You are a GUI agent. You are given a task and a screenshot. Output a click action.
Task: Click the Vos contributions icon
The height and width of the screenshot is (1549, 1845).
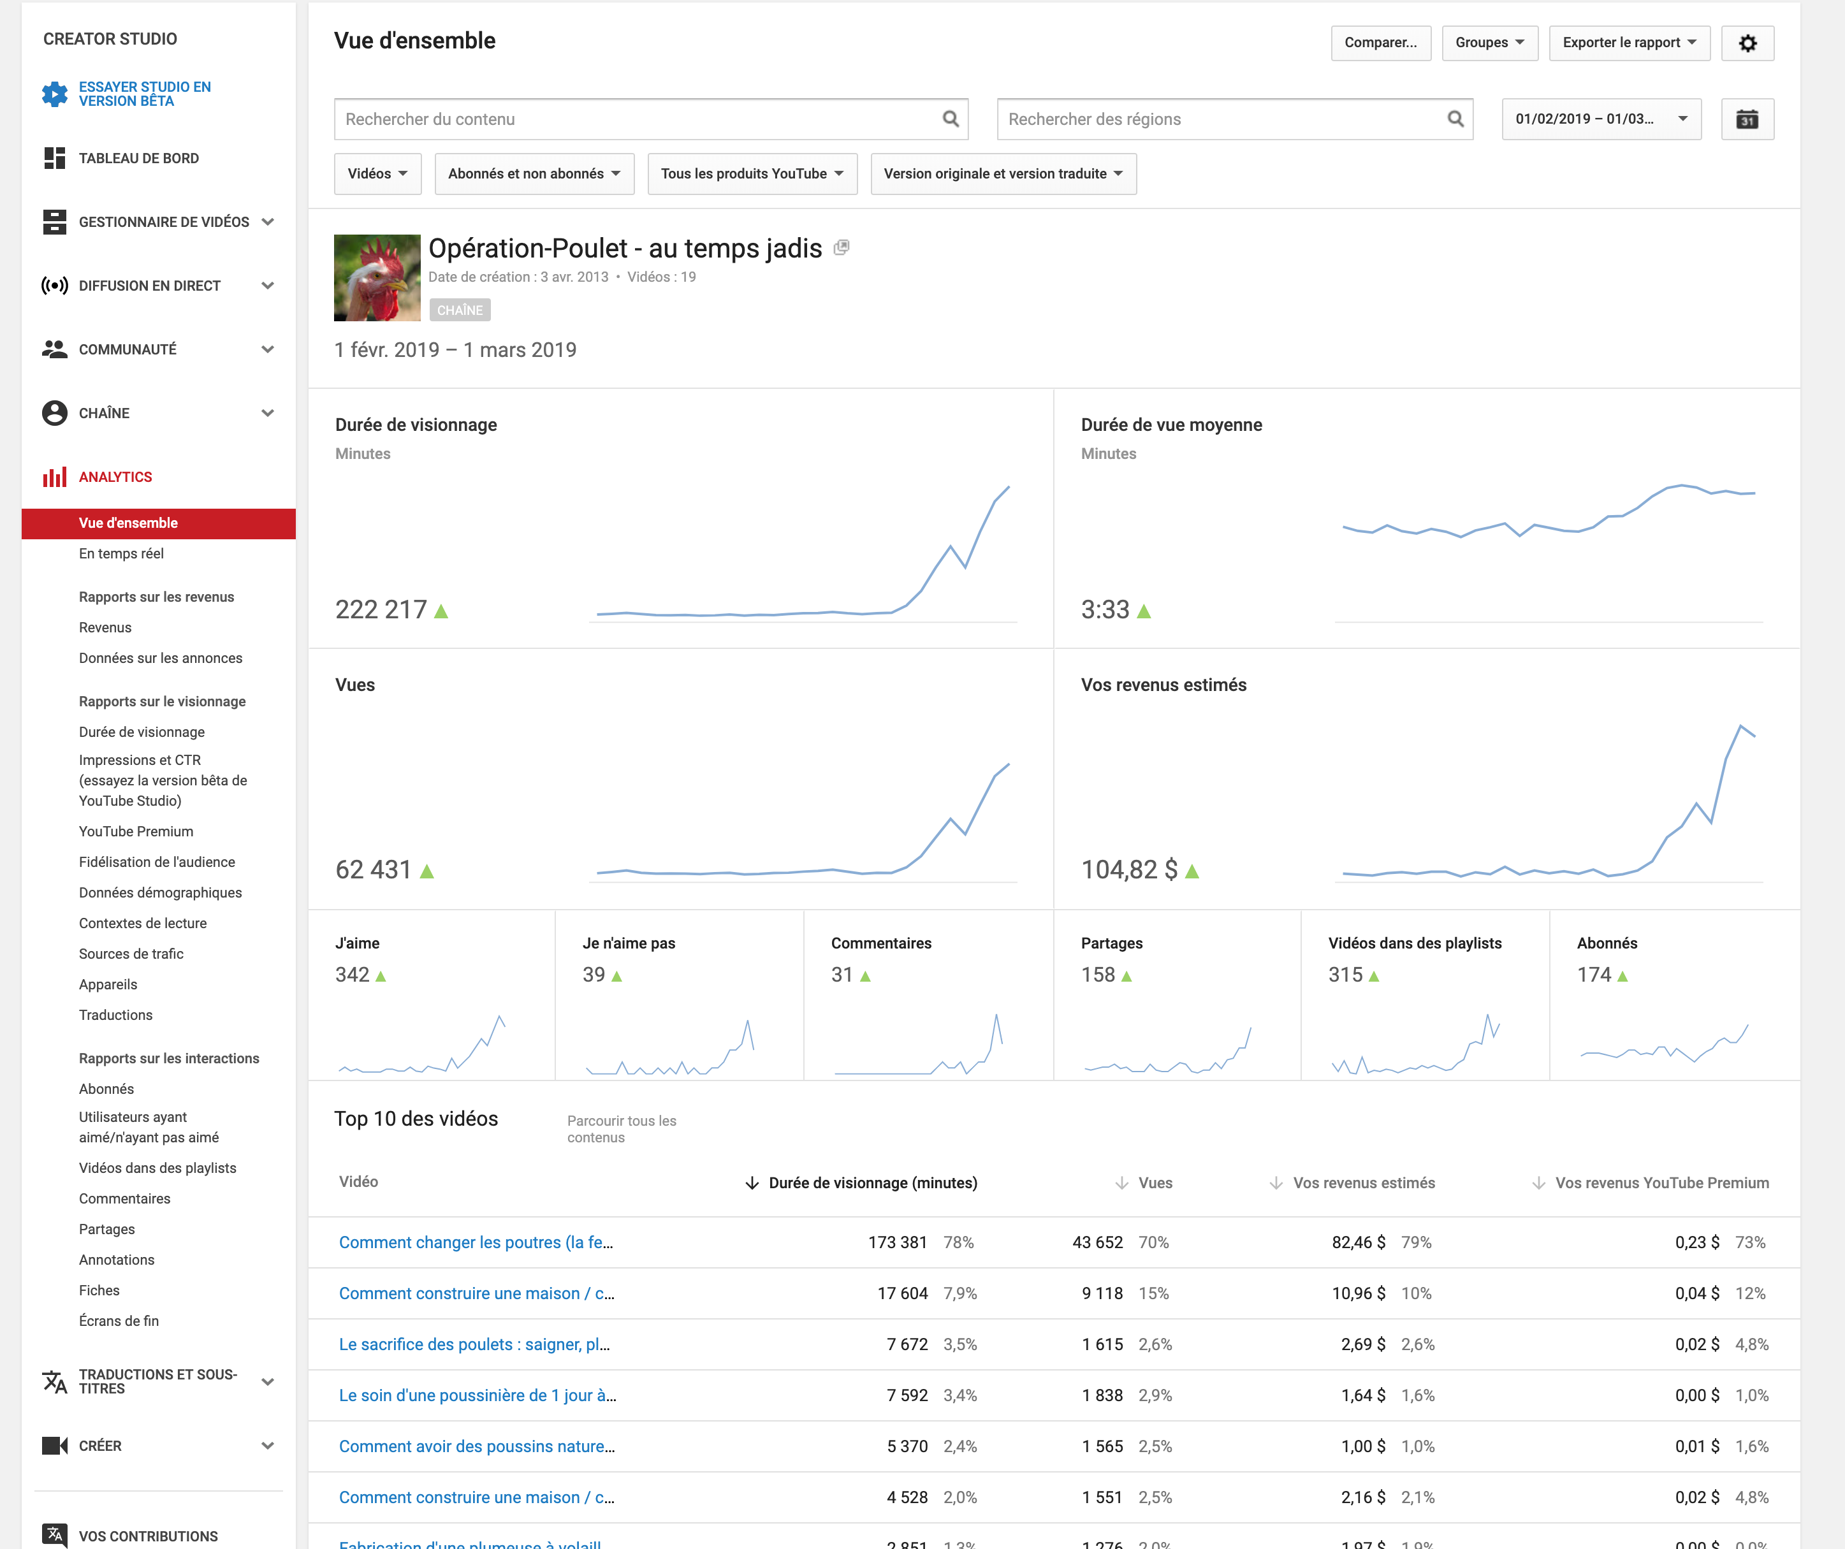tap(54, 1535)
